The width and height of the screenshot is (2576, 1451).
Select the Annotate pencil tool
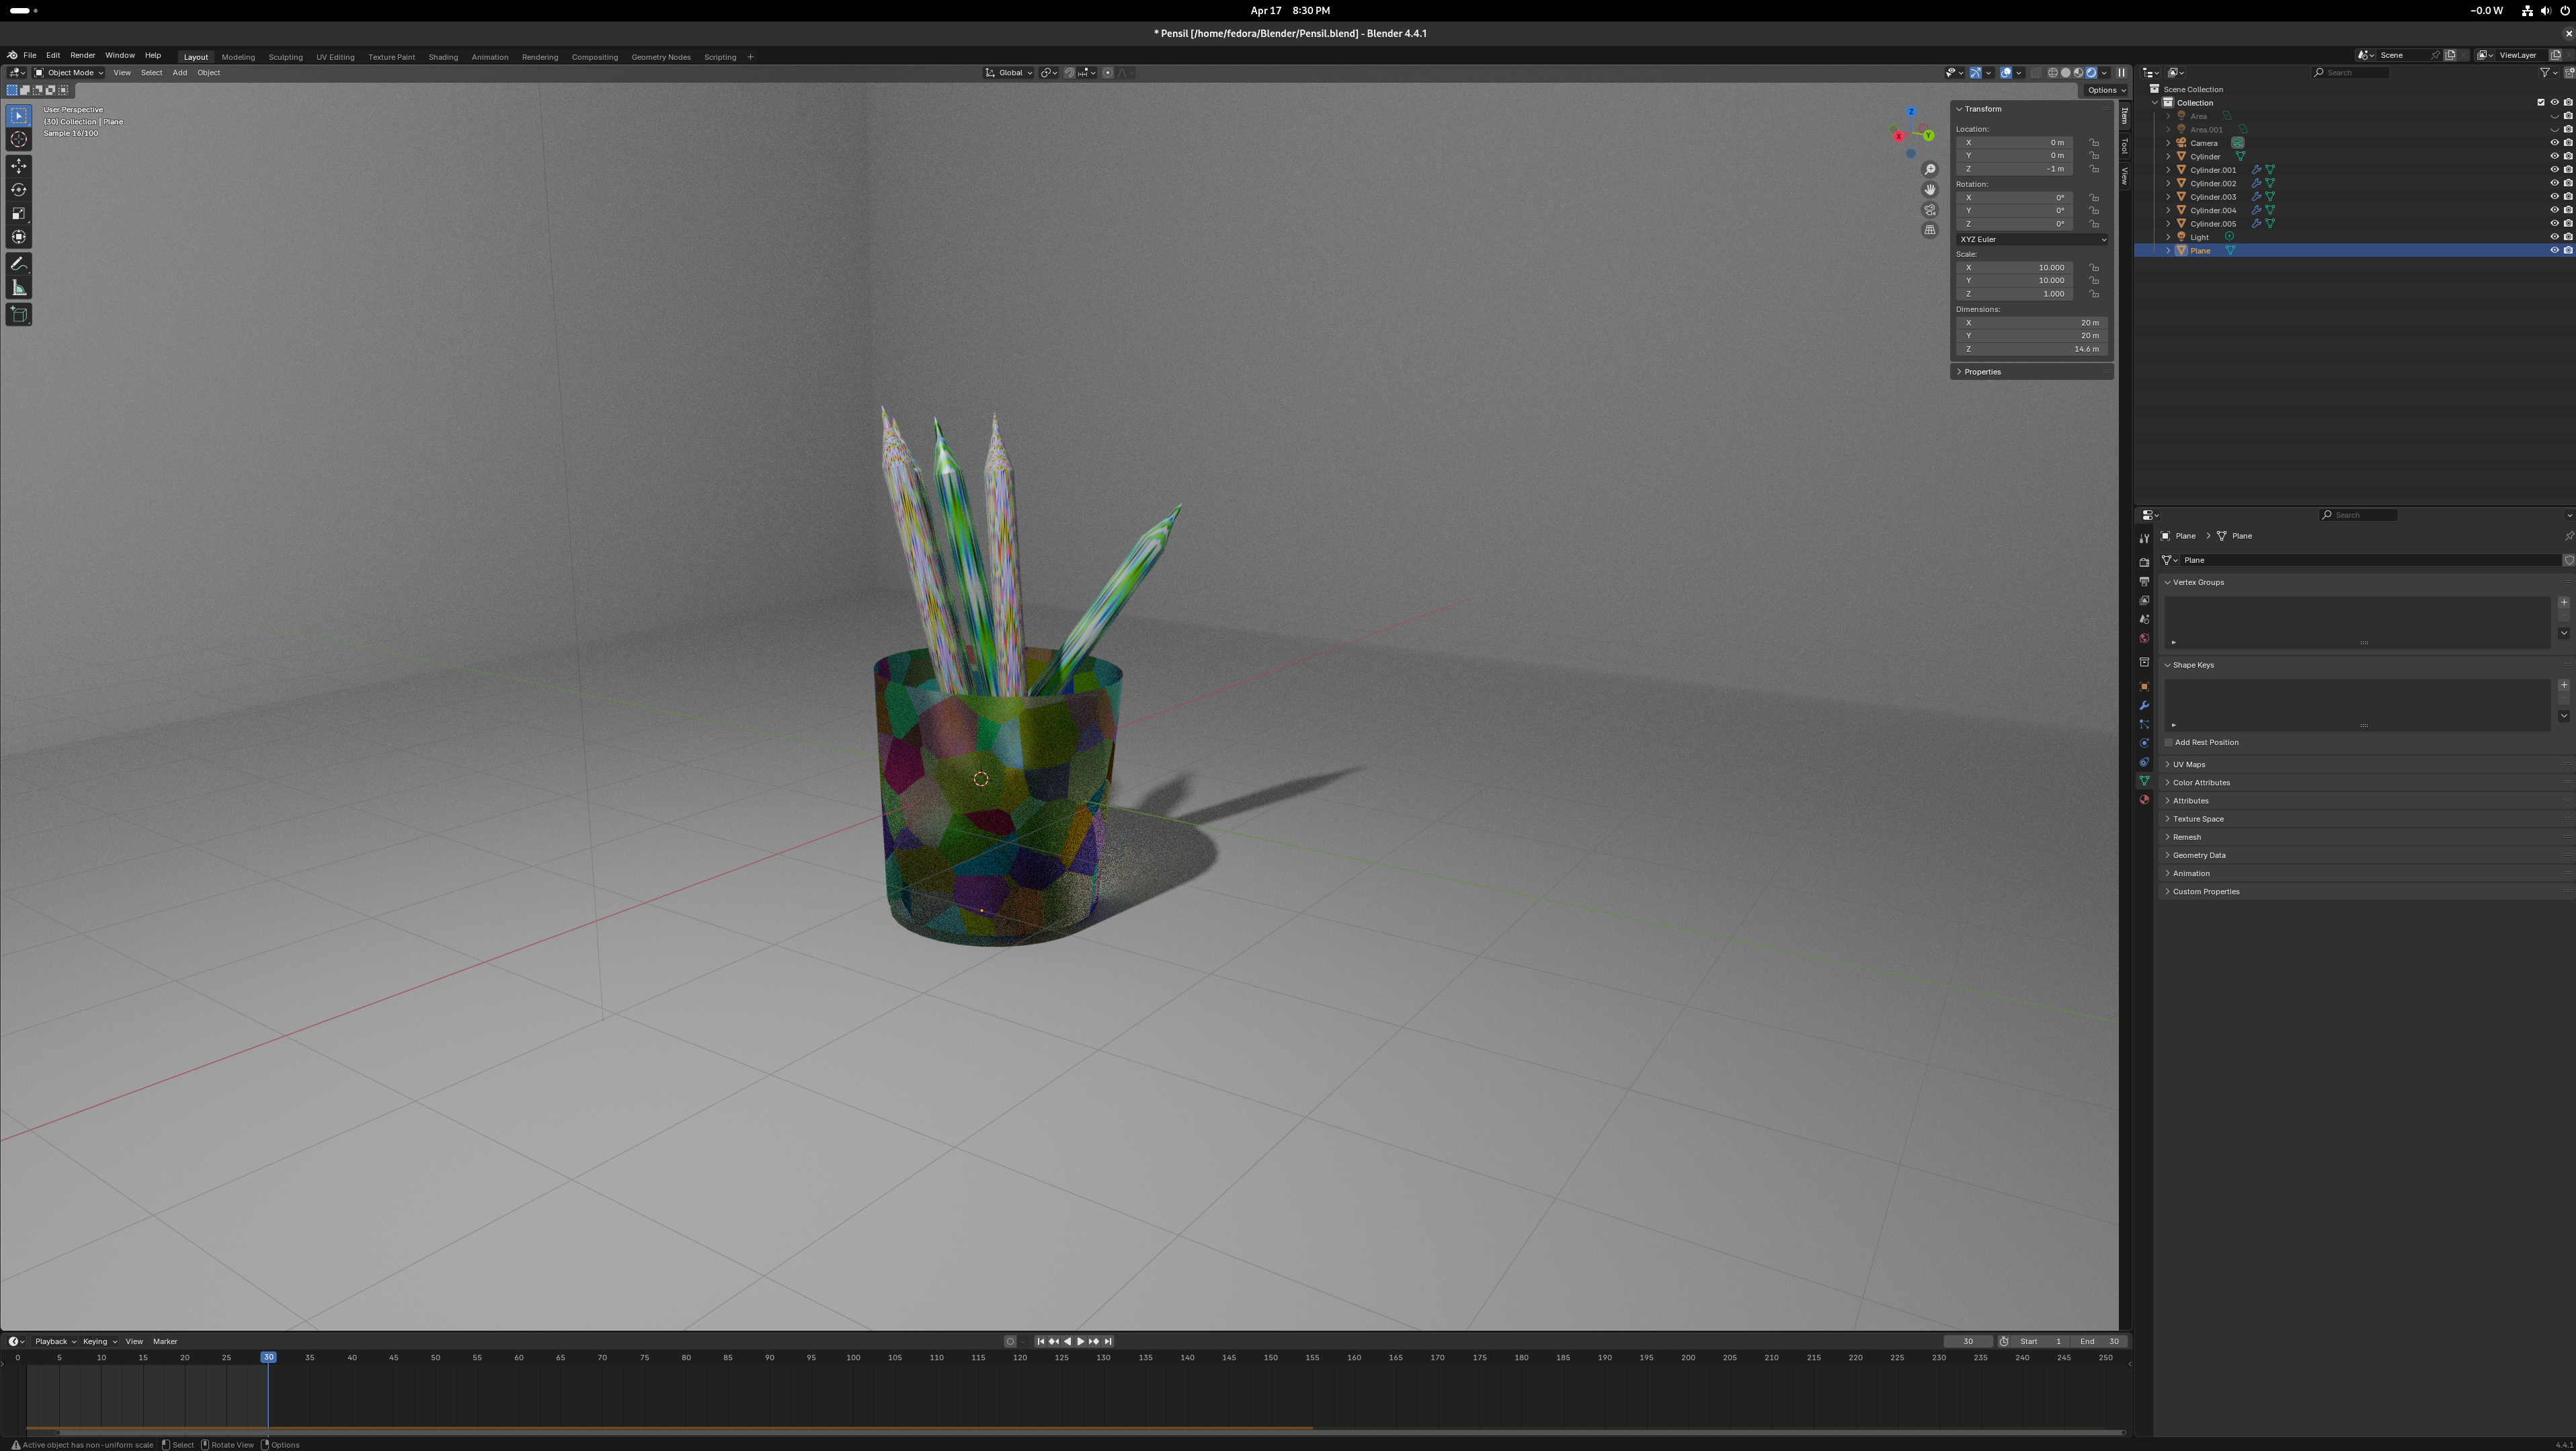coord(18,264)
